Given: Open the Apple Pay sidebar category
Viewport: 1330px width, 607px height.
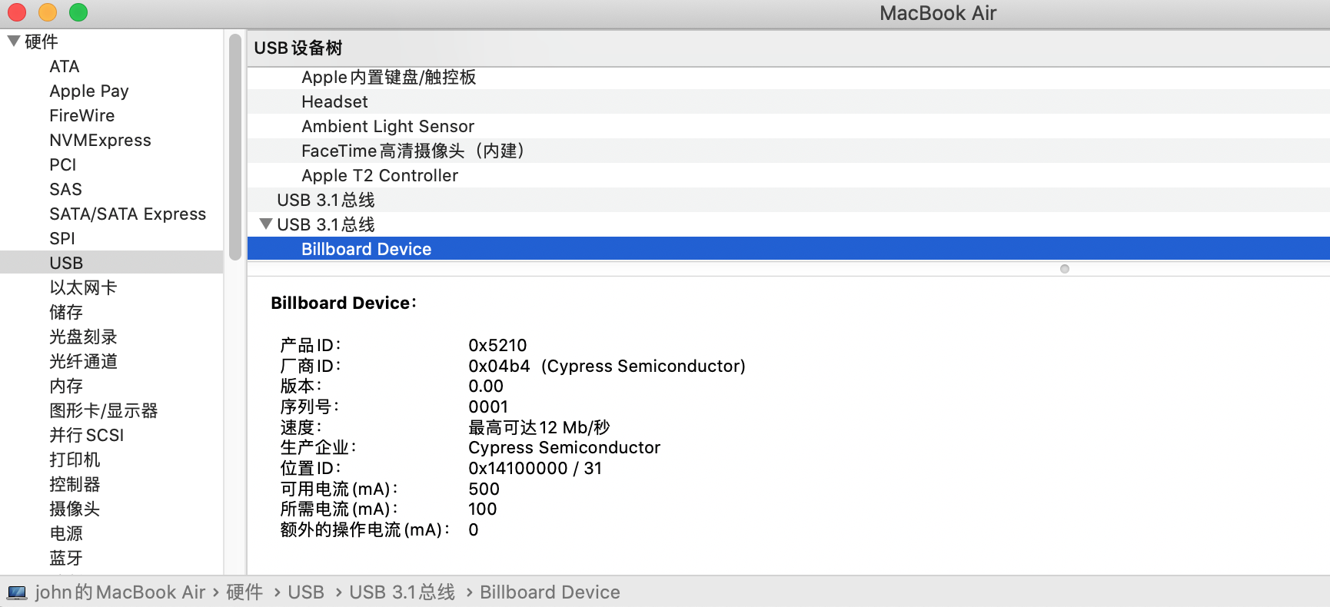Looking at the screenshot, I should pyautogui.click(x=89, y=91).
